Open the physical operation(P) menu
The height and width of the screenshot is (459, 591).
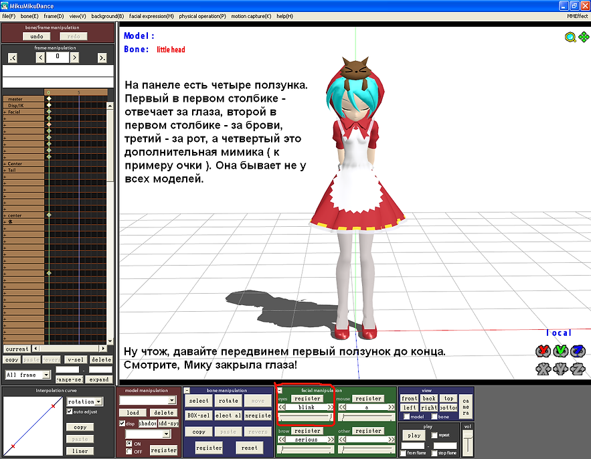pos(202,16)
